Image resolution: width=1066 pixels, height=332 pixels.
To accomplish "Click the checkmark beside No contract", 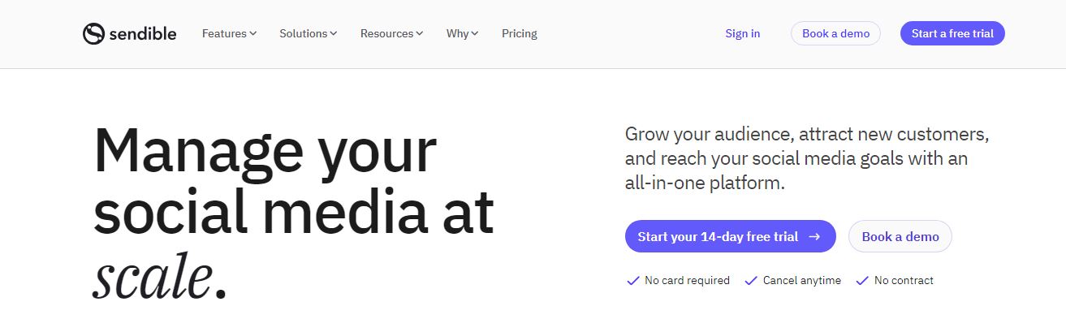I will [x=862, y=281].
